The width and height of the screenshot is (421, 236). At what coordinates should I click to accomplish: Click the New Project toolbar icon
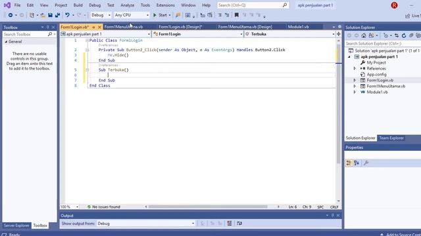tap(32, 15)
